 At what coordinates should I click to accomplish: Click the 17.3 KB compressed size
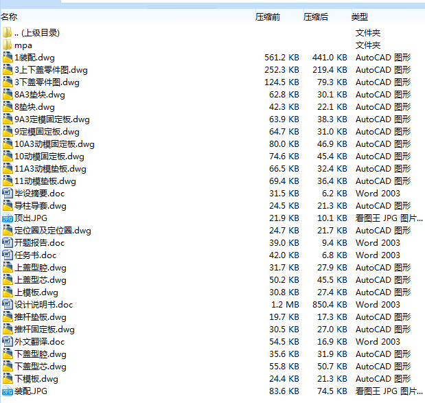point(332,317)
